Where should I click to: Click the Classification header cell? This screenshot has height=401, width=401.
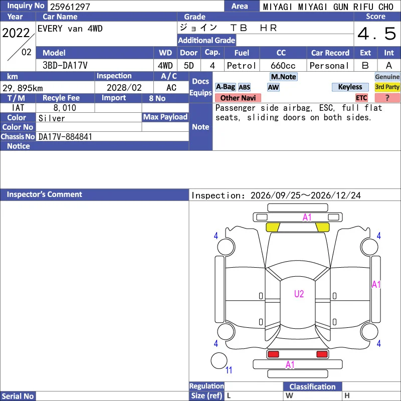coord(312,386)
